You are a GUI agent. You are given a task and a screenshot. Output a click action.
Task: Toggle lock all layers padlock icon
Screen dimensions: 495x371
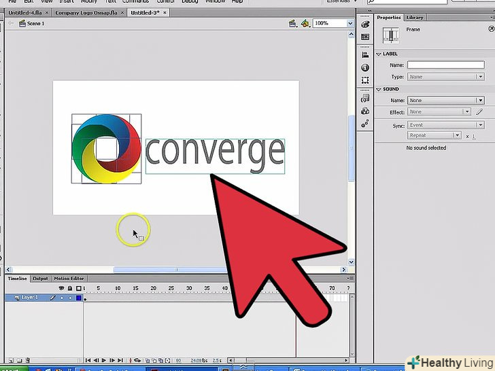pos(70,288)
